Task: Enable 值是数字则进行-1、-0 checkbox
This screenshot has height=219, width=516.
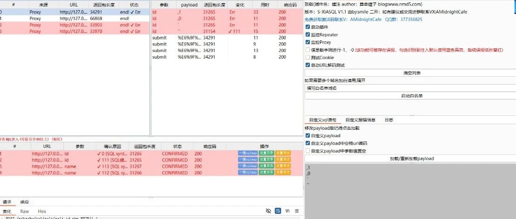Action: click(308, 50)
